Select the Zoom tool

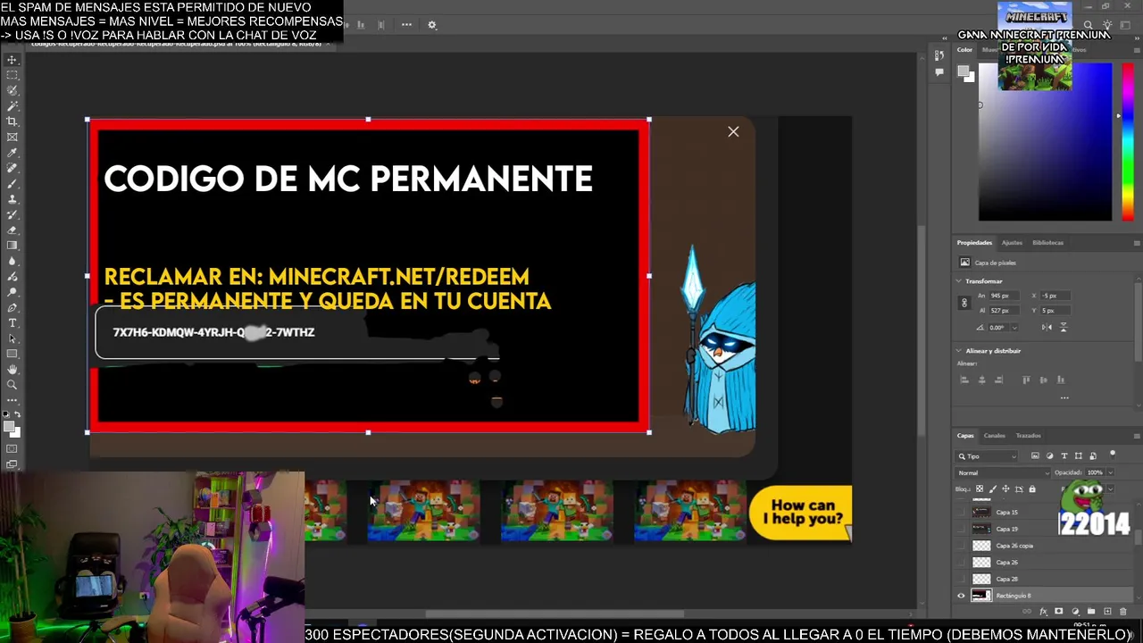point(13,385)
